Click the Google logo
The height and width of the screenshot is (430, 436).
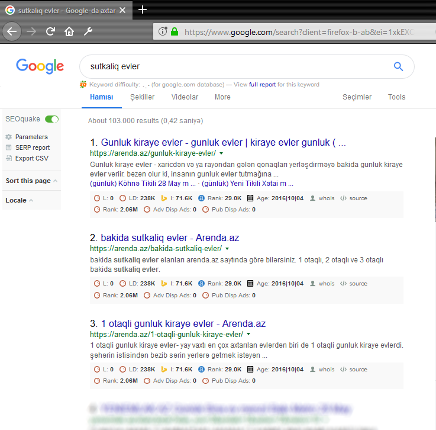[x=40, y=66]
